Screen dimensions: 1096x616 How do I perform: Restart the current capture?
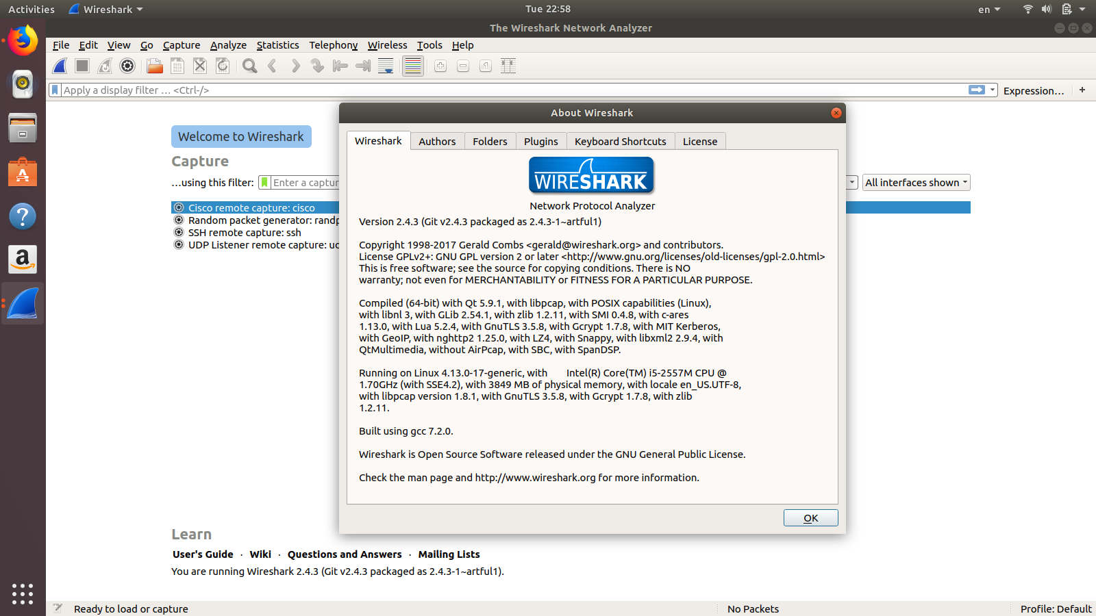[x=105, y=66]
